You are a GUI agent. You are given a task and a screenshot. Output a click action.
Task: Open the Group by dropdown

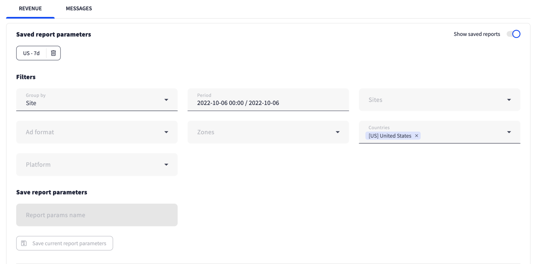coord(97,100)
